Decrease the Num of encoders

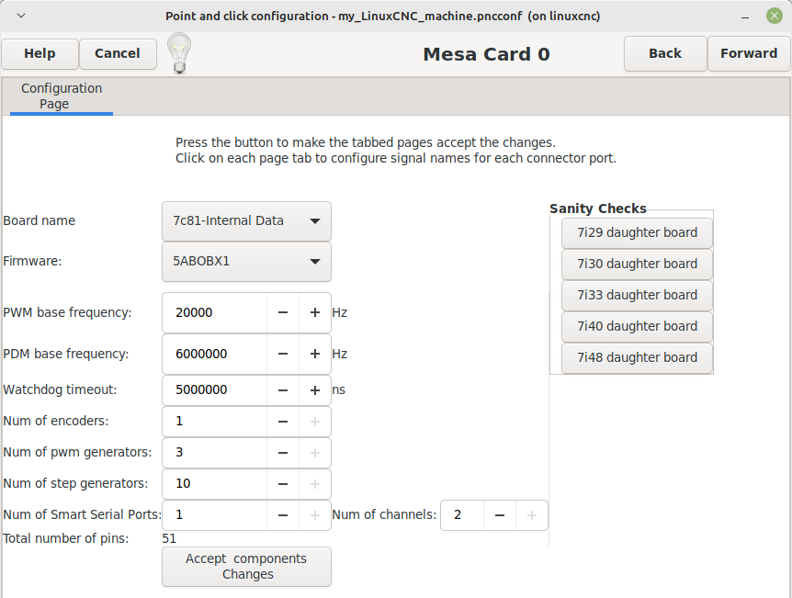point(283,422)
